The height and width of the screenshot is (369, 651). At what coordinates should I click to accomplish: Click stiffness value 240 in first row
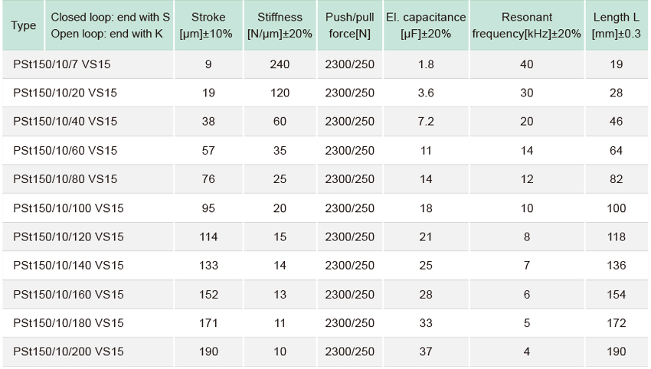[x=280, y=64]
